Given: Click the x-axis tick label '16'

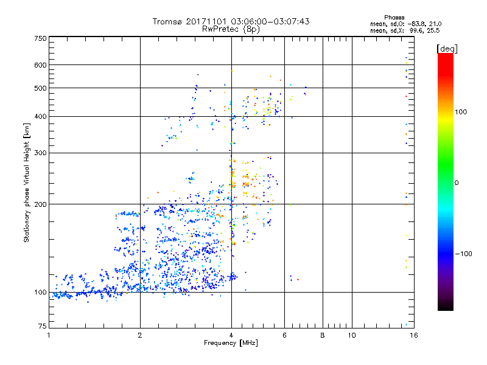Looking at the screenshot, I should point(414,335).
